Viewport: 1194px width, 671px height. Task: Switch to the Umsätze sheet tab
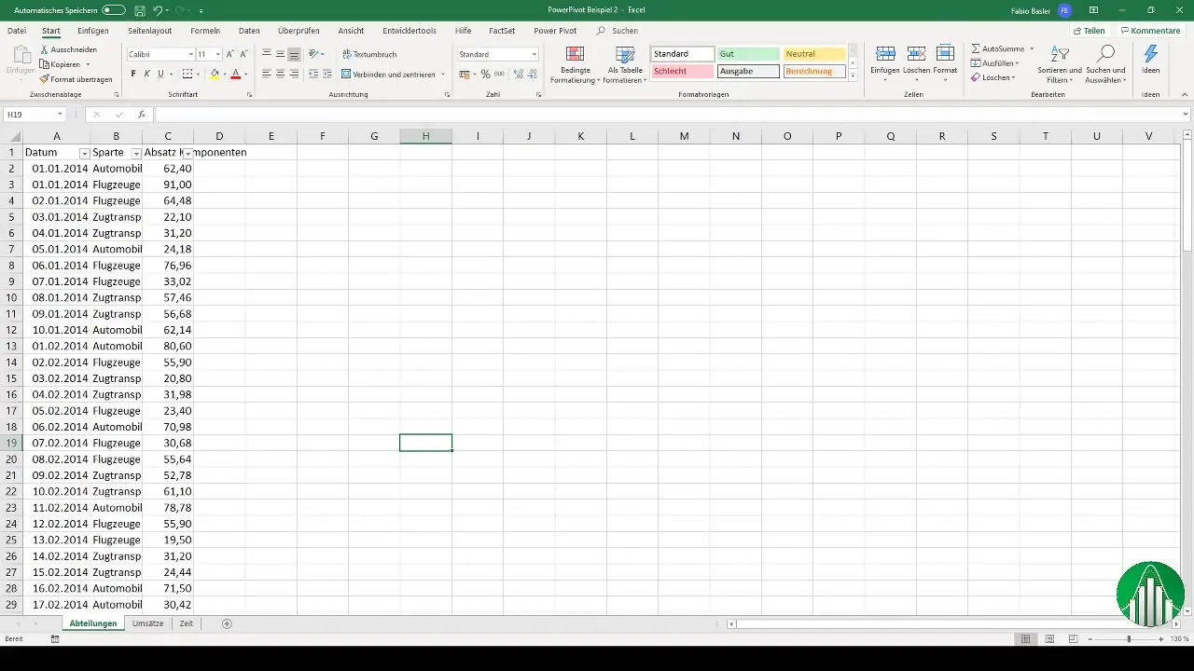(148, 623)
